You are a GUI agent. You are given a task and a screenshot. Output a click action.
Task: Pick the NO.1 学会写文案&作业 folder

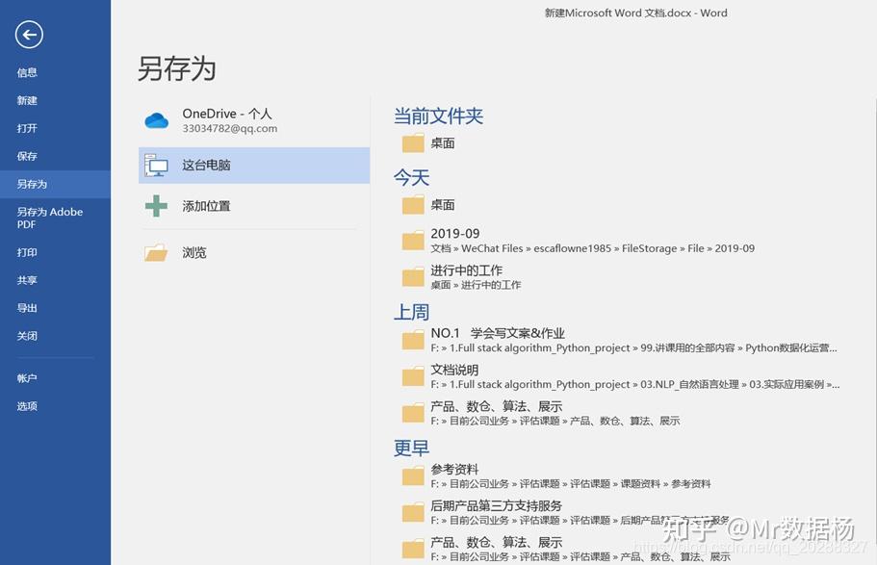[x=413, y=340]
